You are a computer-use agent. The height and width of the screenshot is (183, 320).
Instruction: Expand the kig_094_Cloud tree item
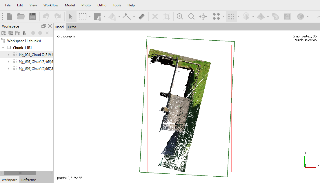click(x=9, y=55)
